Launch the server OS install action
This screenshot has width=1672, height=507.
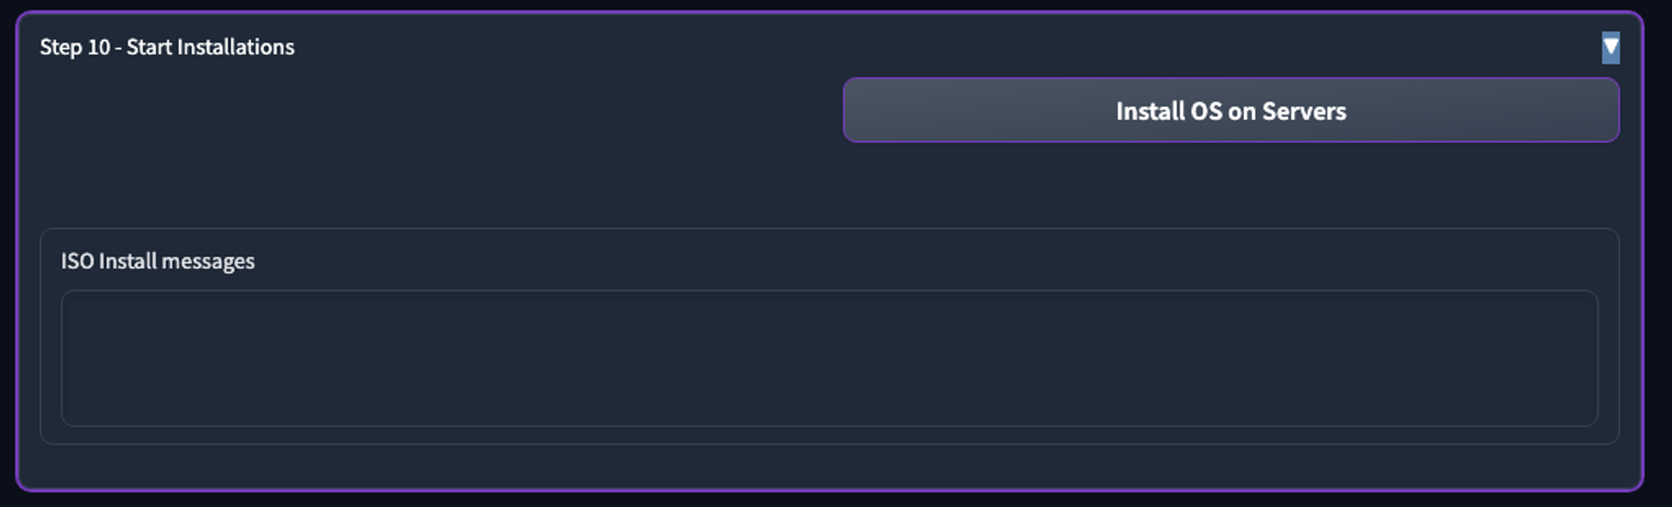coord(1231,110)
